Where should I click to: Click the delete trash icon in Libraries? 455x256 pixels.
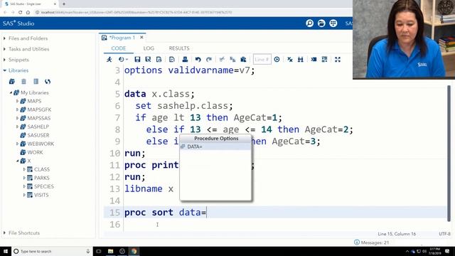(x=23, y=82)
